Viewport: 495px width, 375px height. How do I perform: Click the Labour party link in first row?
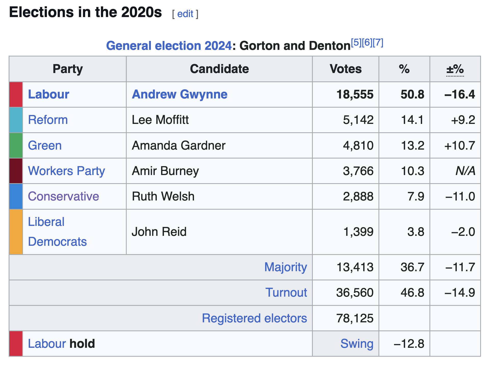tap(48, 94)
